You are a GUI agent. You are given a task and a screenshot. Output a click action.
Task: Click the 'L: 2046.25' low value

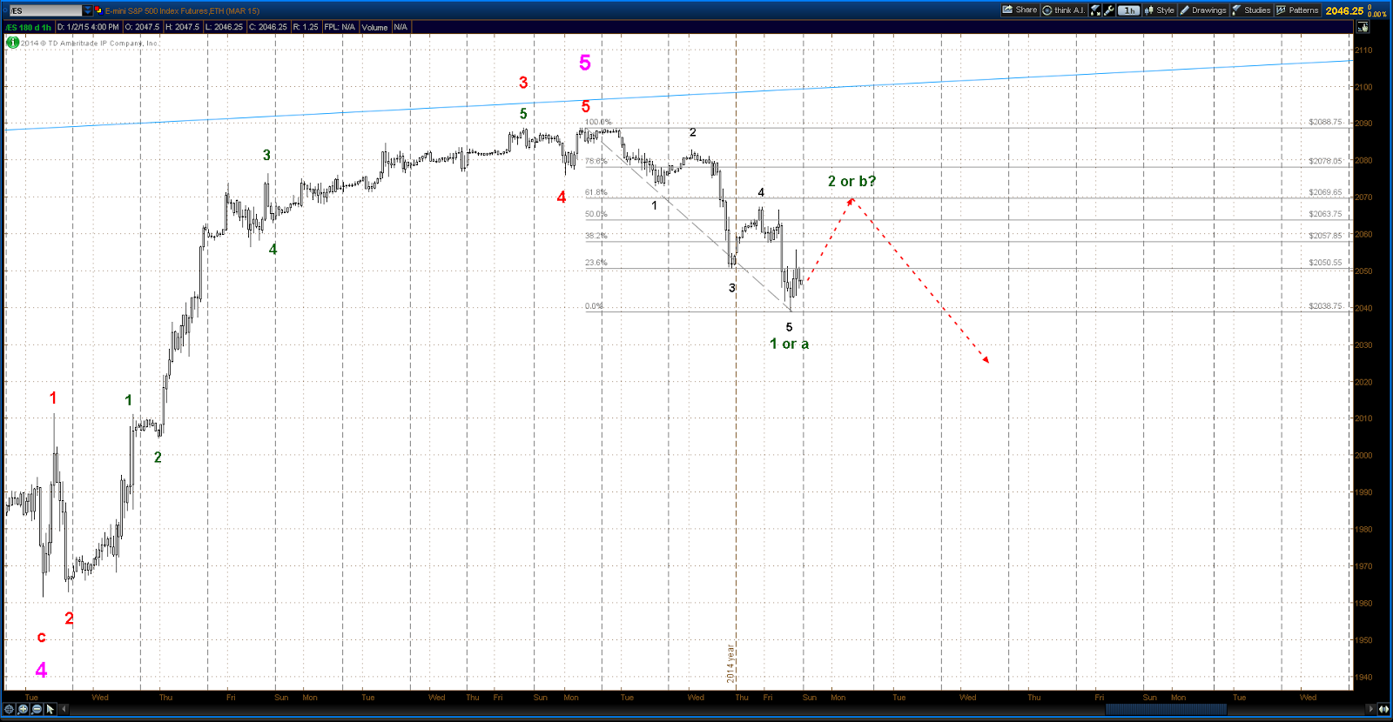pos(225,27)
